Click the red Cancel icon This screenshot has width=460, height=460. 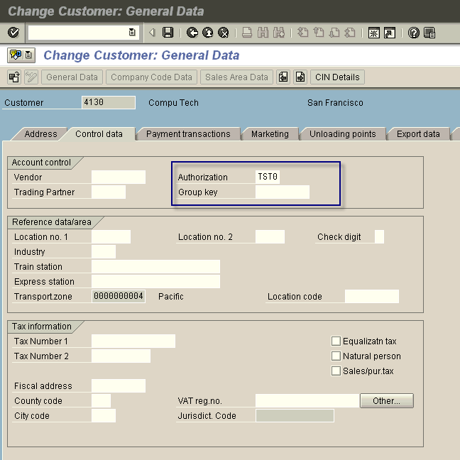tap(223, 33)
